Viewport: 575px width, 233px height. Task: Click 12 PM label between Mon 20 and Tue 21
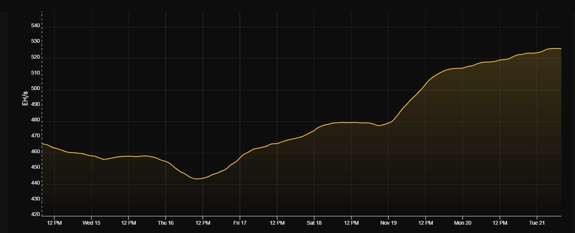point(500,223)
